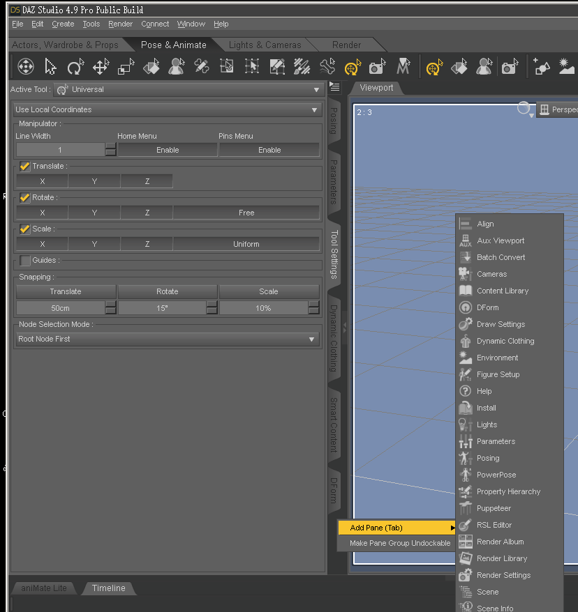
Task: Add the Figure Setup pane
Action: tap(498, 375)
